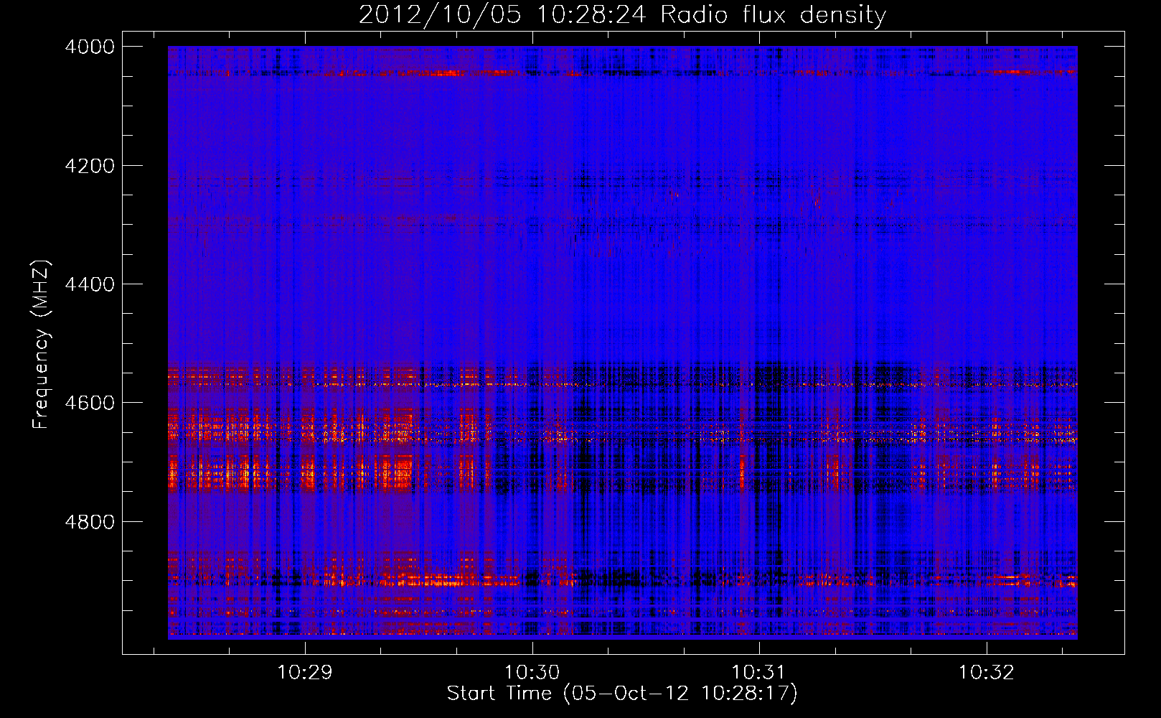1161x718 pixels.
Task: Click the plot title "2012/10/05 10:28:24 Radio flux density"
Action: [x=622, y=14]
